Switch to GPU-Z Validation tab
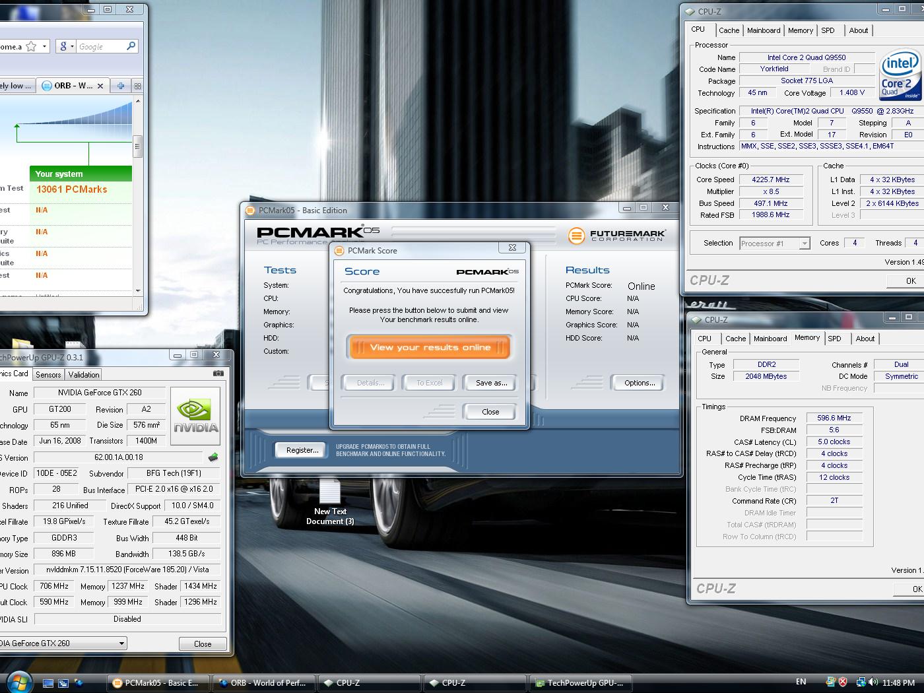This screenshot has width=924, height=693. click(84, 374)
